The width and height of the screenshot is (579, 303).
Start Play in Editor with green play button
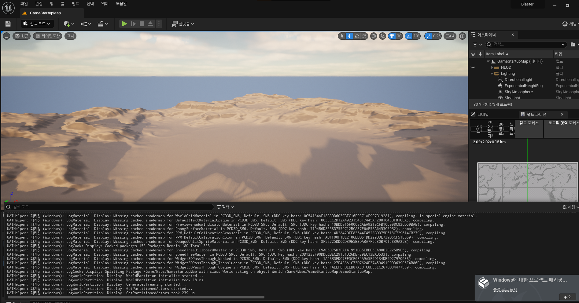(x=124, y=24)
